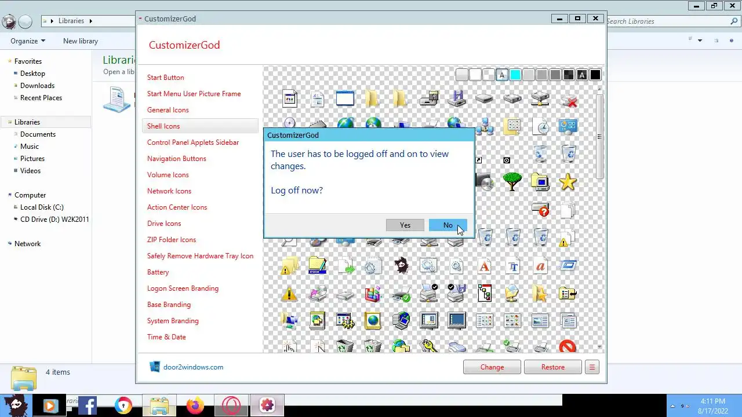The width and height of the screenshot is (742, 417).
Task: Select Volume Icons in the sidebar
Action: point(168,175)
